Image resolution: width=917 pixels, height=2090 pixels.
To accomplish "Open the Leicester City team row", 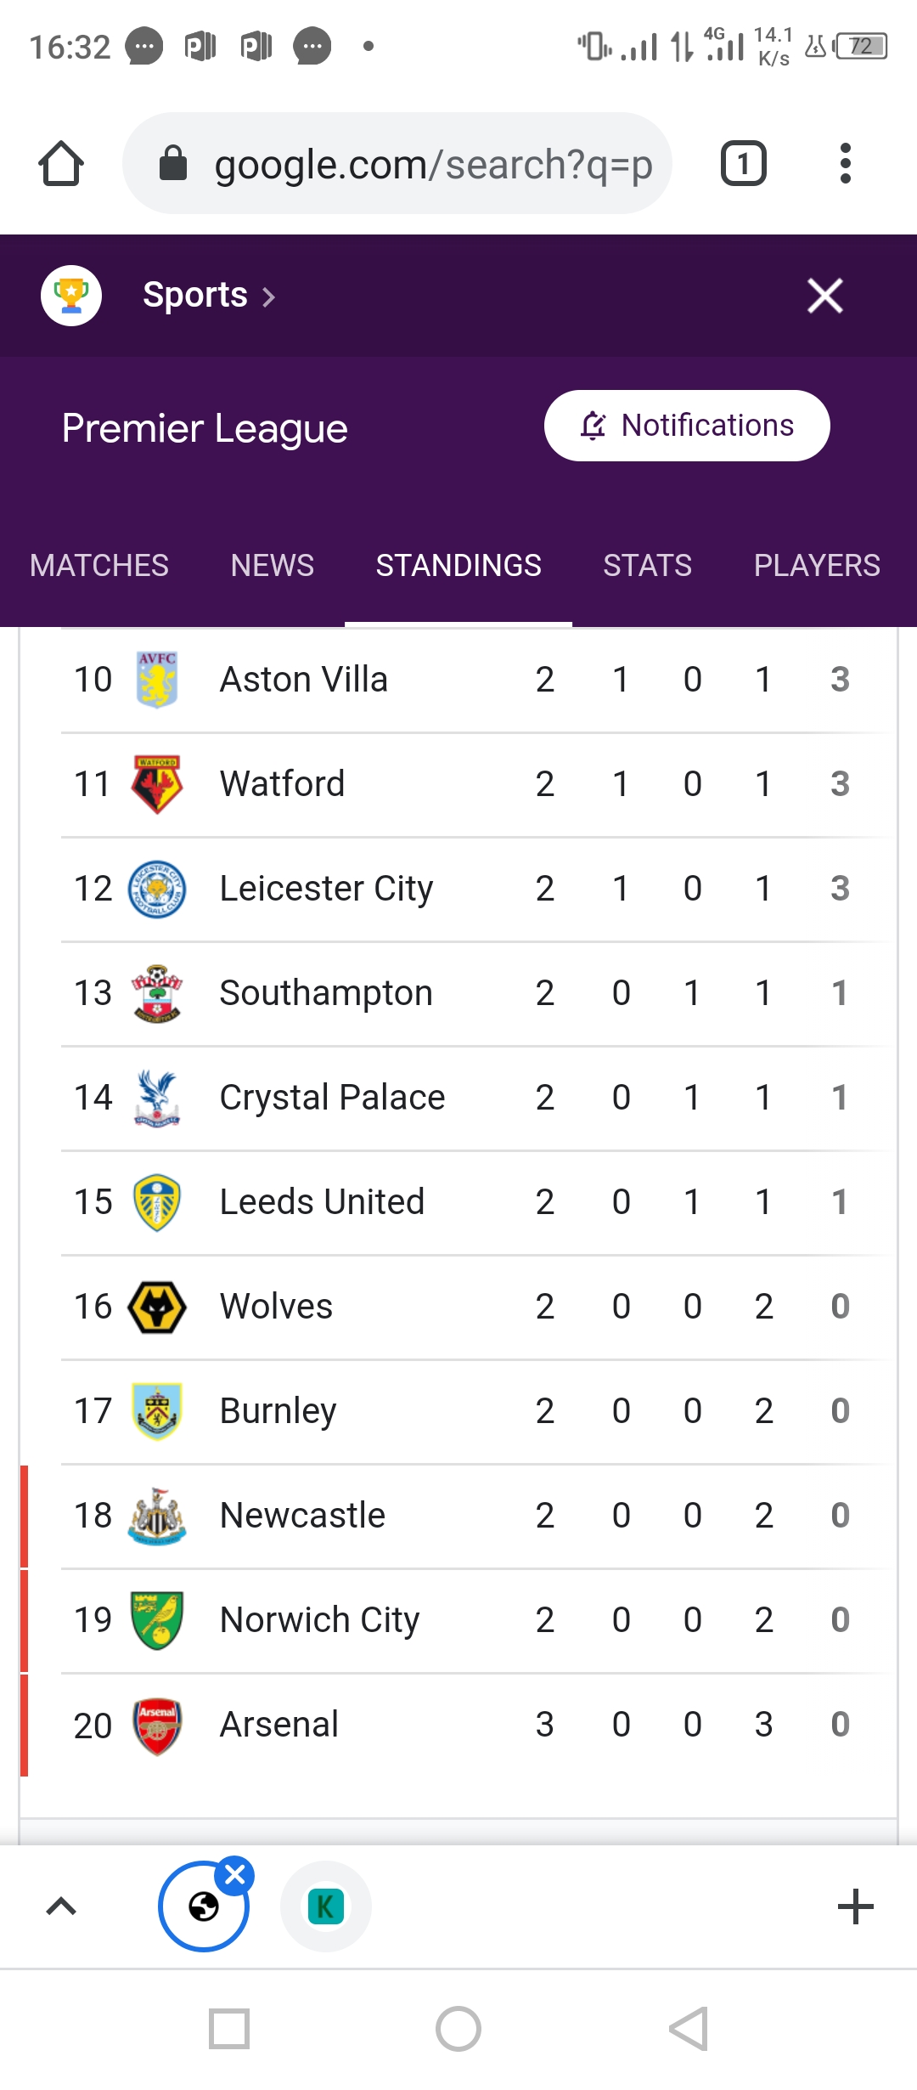I will 327,889.
